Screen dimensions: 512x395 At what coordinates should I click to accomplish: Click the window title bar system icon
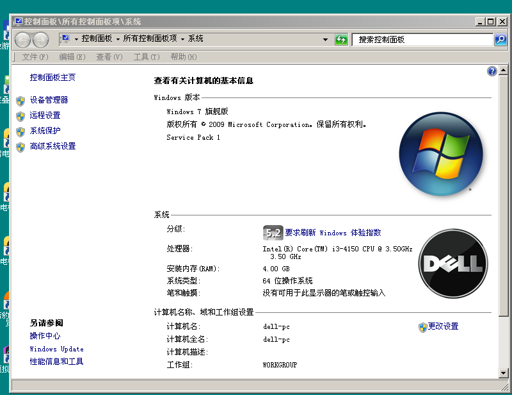pos(19,22)
